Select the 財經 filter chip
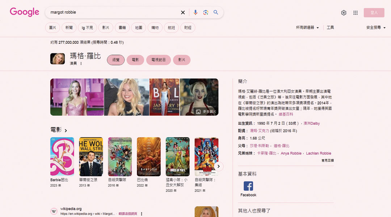Screen dimensions: 391x217 click(x=188, y=27)
